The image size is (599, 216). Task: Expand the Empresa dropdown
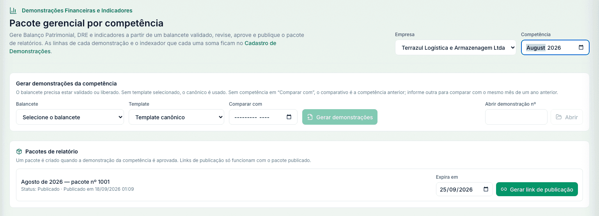(455, 47)
